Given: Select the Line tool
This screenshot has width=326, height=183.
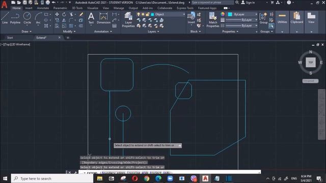Looking at the screenshot, I should (5, 18).
